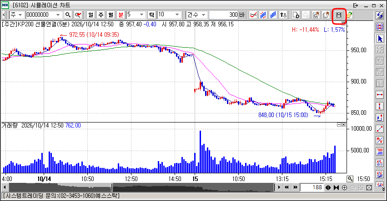Viewport: 387px width, 201px height.
Task: Click the 972,55 (10/14 09:35) high label
Action: tap(94, 34)
